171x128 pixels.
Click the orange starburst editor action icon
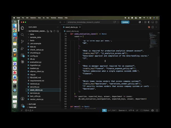coord(149,27)
